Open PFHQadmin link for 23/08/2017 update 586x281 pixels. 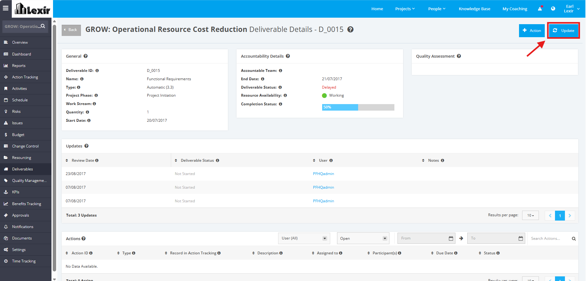[x=323, y=174]
